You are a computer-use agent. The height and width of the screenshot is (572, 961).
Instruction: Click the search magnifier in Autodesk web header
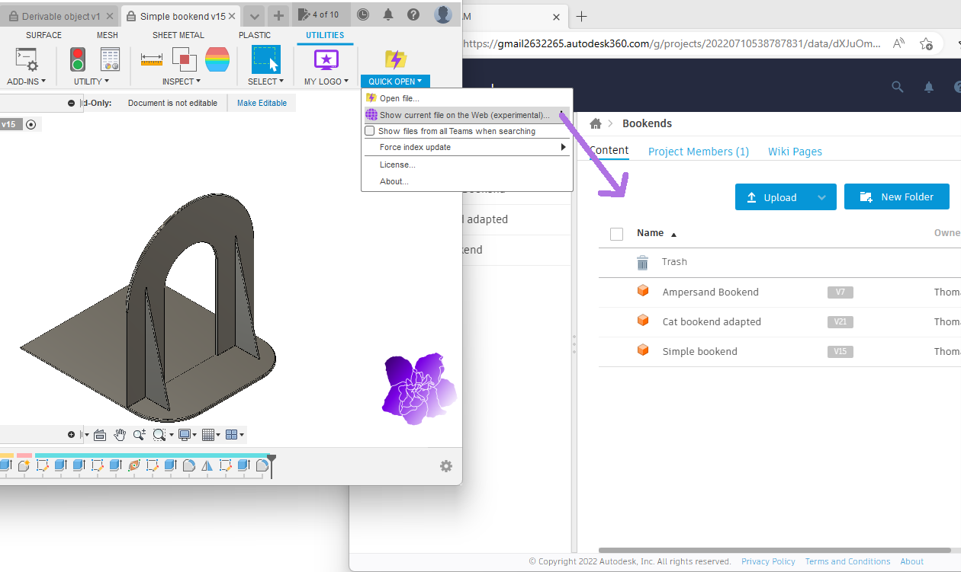898,87
